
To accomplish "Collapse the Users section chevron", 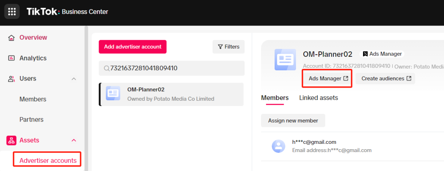I will 74,79.
